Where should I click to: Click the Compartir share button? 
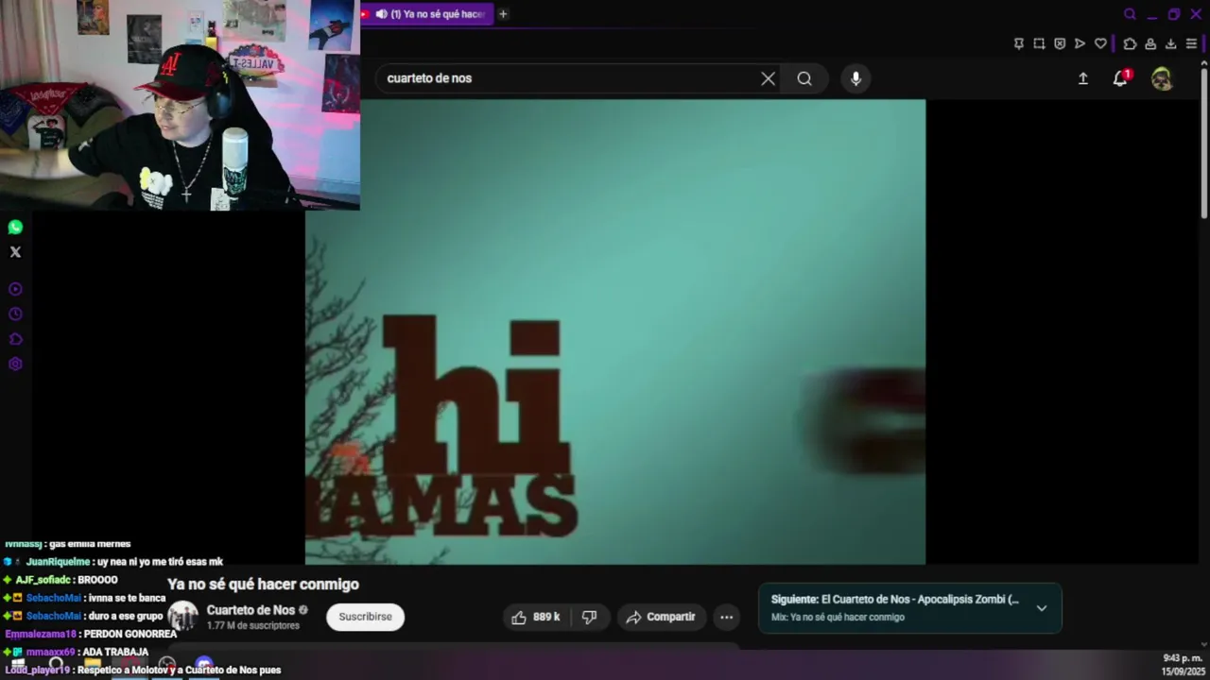pyautogui.click(x=661, y=617)
